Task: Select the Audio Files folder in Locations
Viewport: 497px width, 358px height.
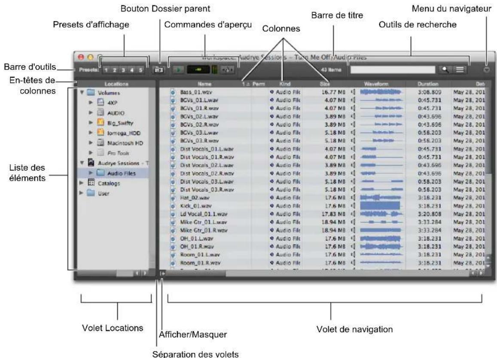Action: (113, 173)
